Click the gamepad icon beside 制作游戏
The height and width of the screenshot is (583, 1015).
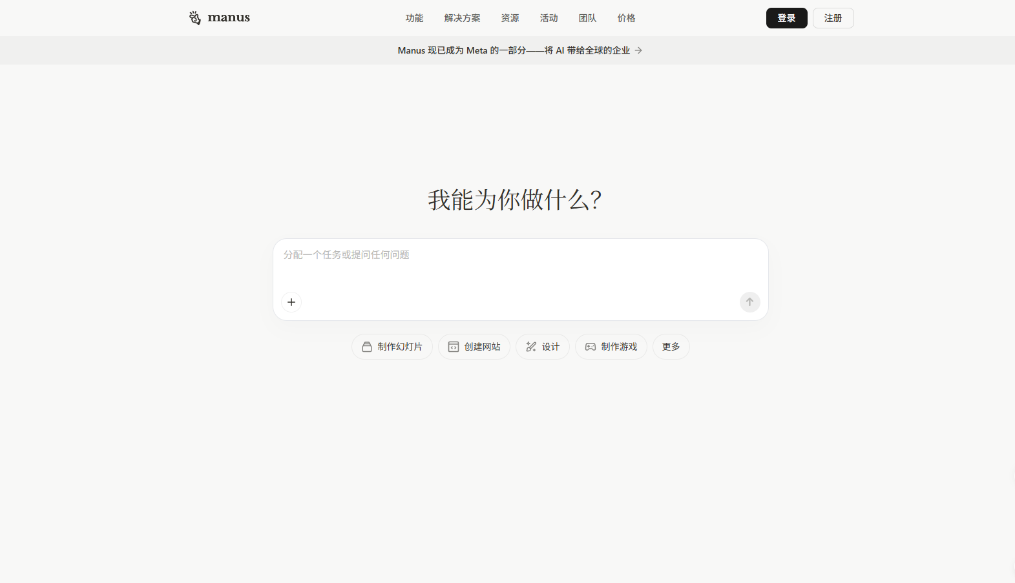[591, 347]
